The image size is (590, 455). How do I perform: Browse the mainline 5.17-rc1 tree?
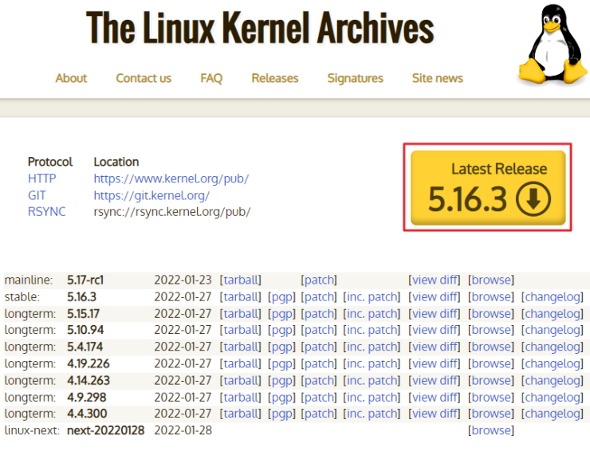pyautogui.click(x=491, y=280)
